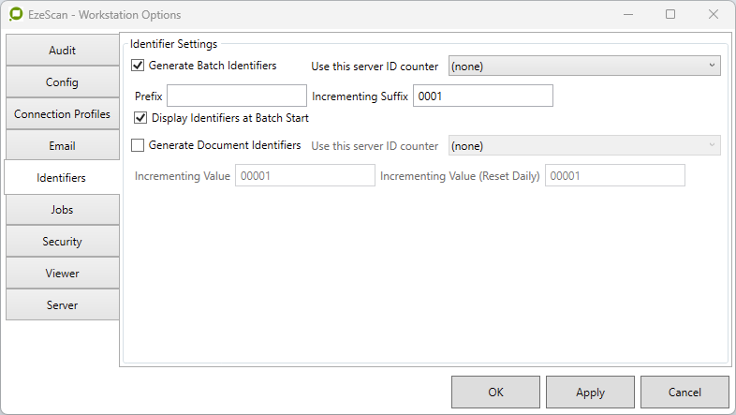Screen dimensions: 736x415
Task: Open the Server tab
Action: (x=63, y=305)
